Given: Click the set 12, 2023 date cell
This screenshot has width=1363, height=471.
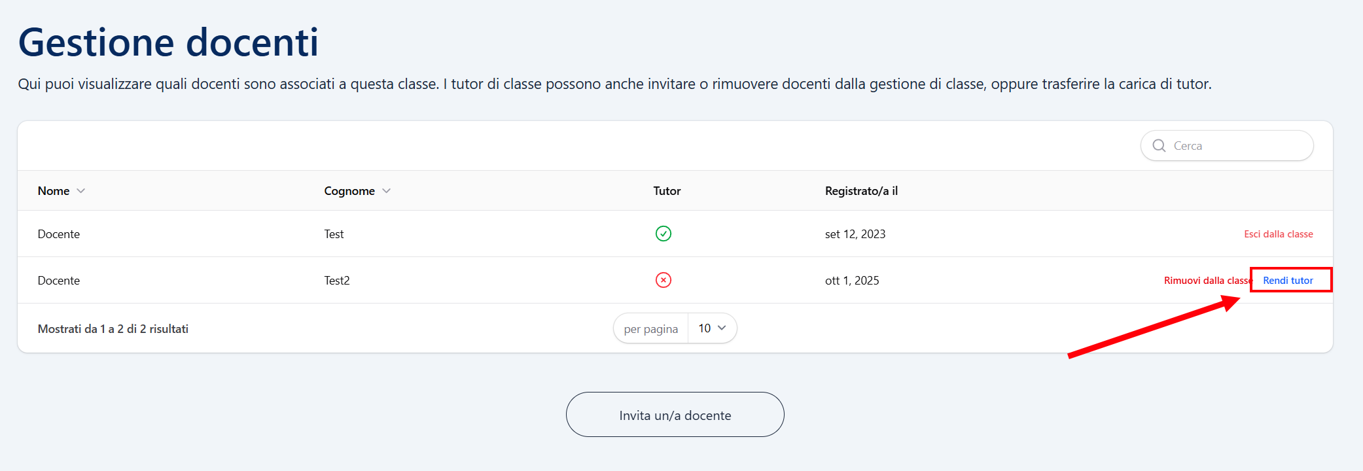Looking at the screenshot, I should [x=855, y=234].
